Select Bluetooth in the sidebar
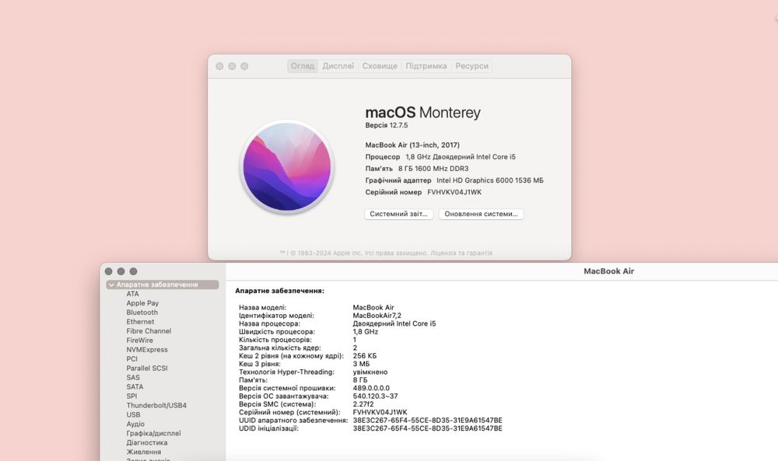Viewport: 778px width, 461px height. (x=142, y=313)
